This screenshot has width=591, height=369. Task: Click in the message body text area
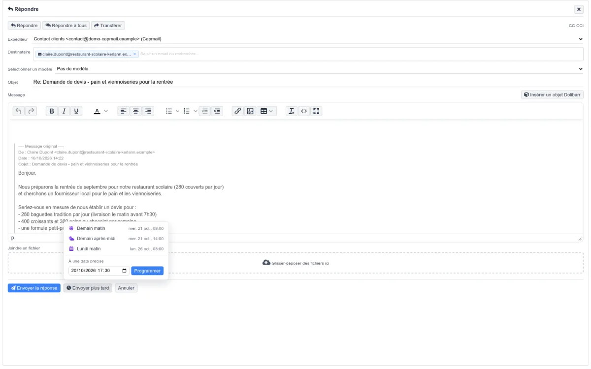pyautogui.click(x=295, y=177)
